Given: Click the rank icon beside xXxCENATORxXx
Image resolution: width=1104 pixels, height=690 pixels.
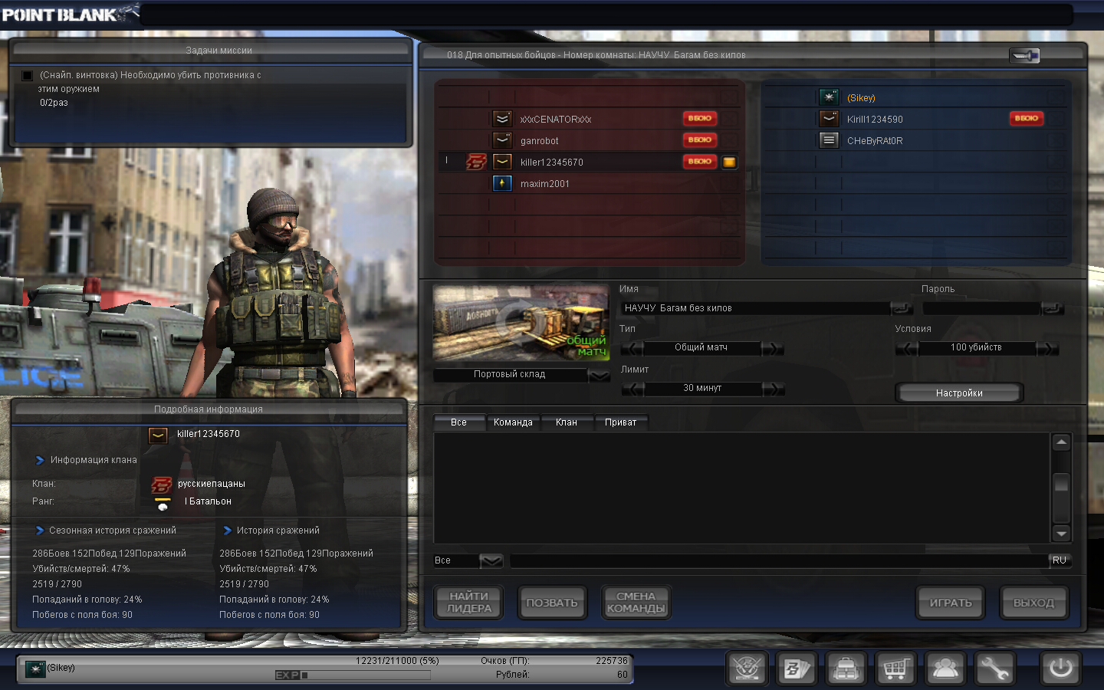Looking at the screenshot, I should click(x=502, y=119).
